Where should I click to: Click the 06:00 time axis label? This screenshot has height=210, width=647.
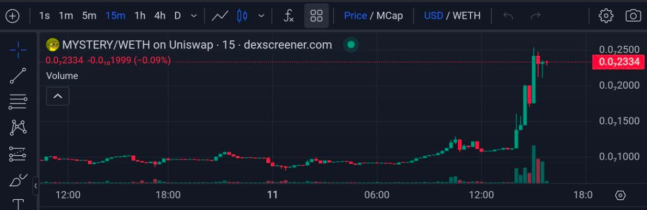(x=376, y=194)
